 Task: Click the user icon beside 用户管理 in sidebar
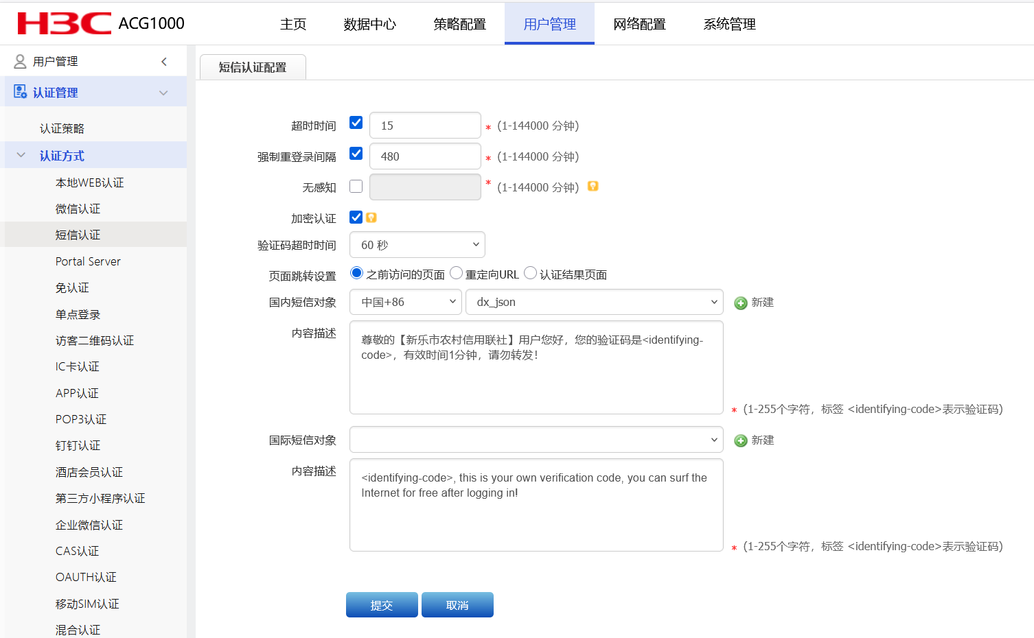(20, 62)
